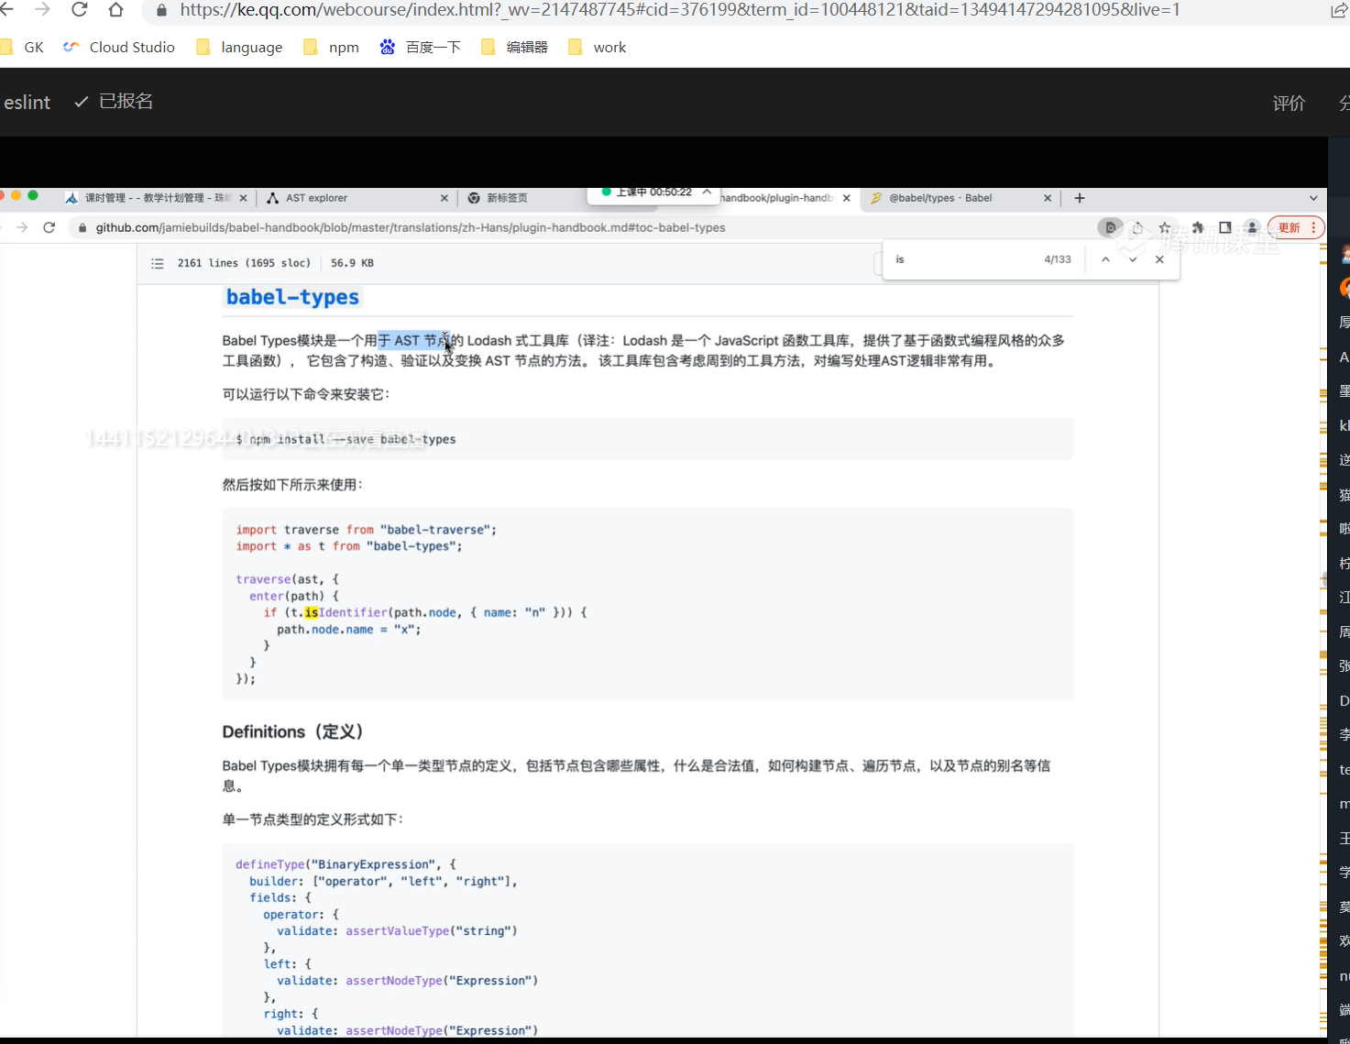Click the 评价 tab in course header
Viewport: 1350px width, 1044px height.
point(1288,103)
